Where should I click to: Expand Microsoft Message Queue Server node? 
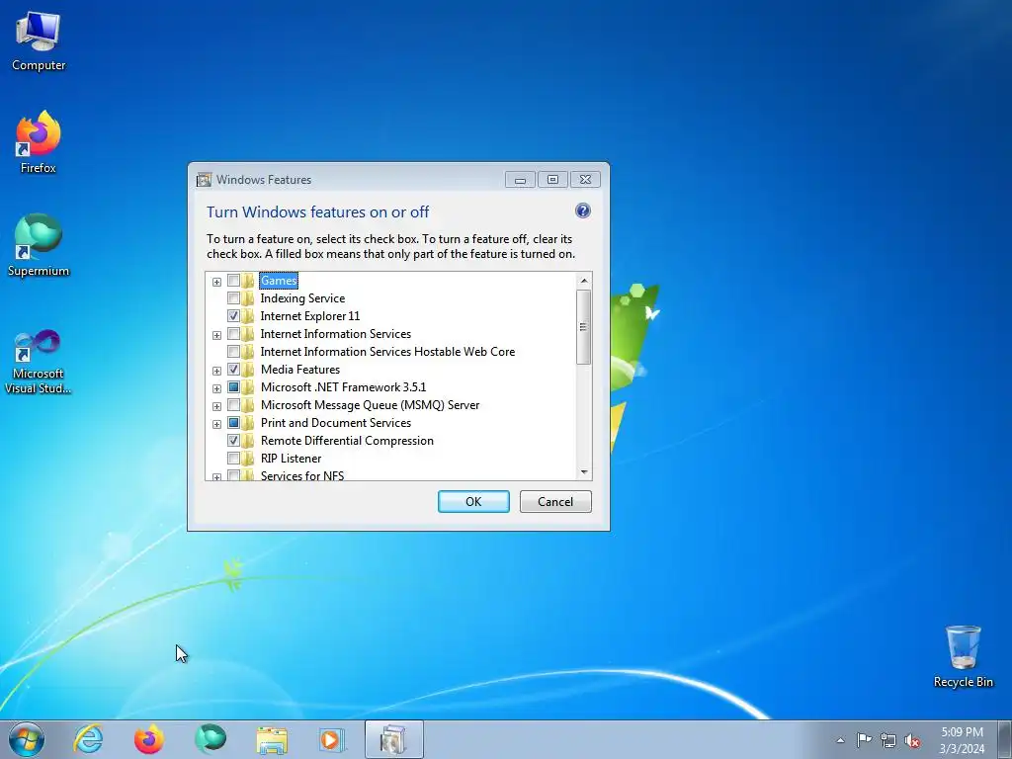[x=216, y=406]
